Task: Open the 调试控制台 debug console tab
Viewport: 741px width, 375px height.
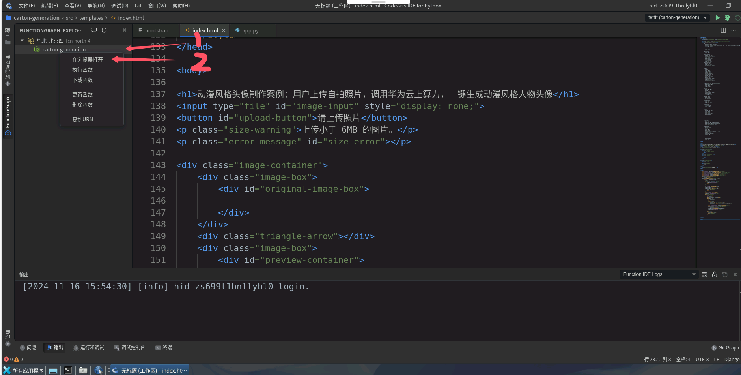Action: pyautogui.click(x=130, y=348)
